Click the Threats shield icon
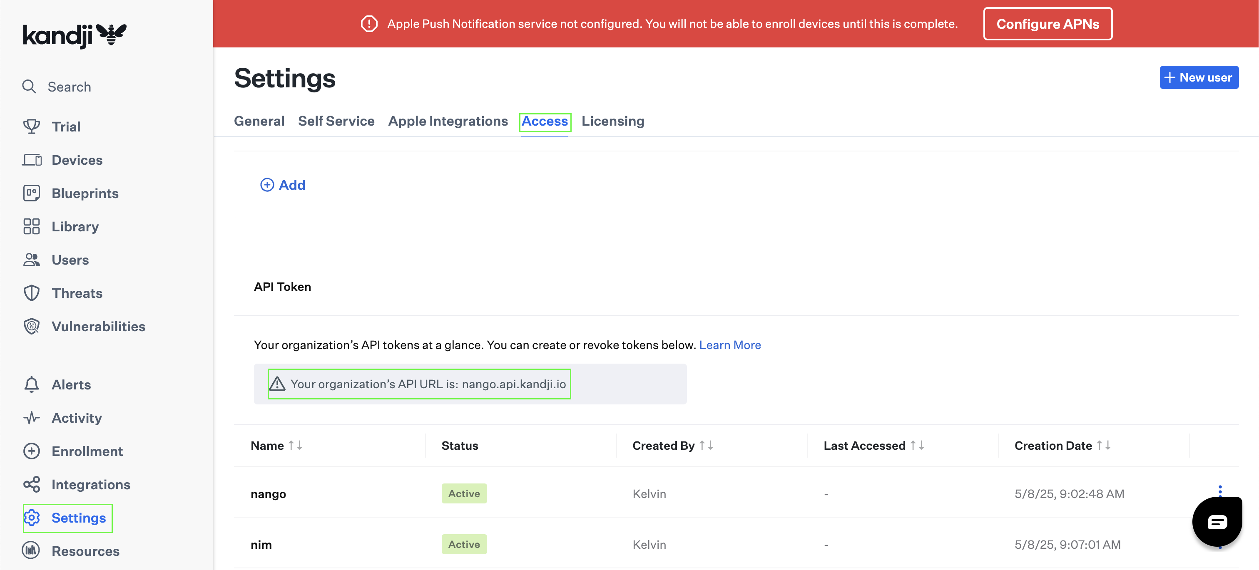 pos(31,293)
